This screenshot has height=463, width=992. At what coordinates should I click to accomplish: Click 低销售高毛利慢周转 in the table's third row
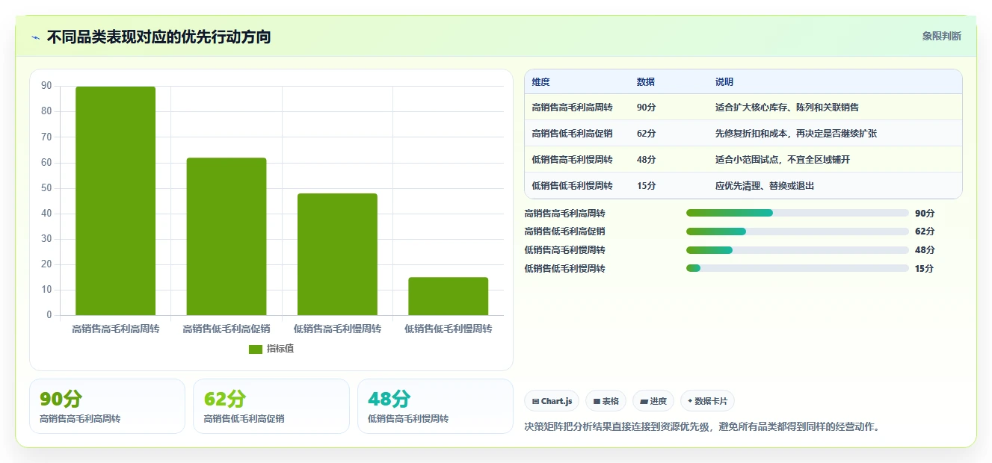[x=573, y=160]
